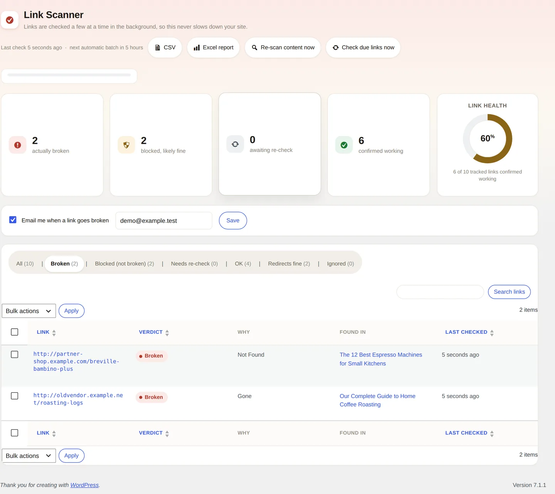Click the shield icon for blocked, likely fine

pyautogui.click(x=126, y=145)
